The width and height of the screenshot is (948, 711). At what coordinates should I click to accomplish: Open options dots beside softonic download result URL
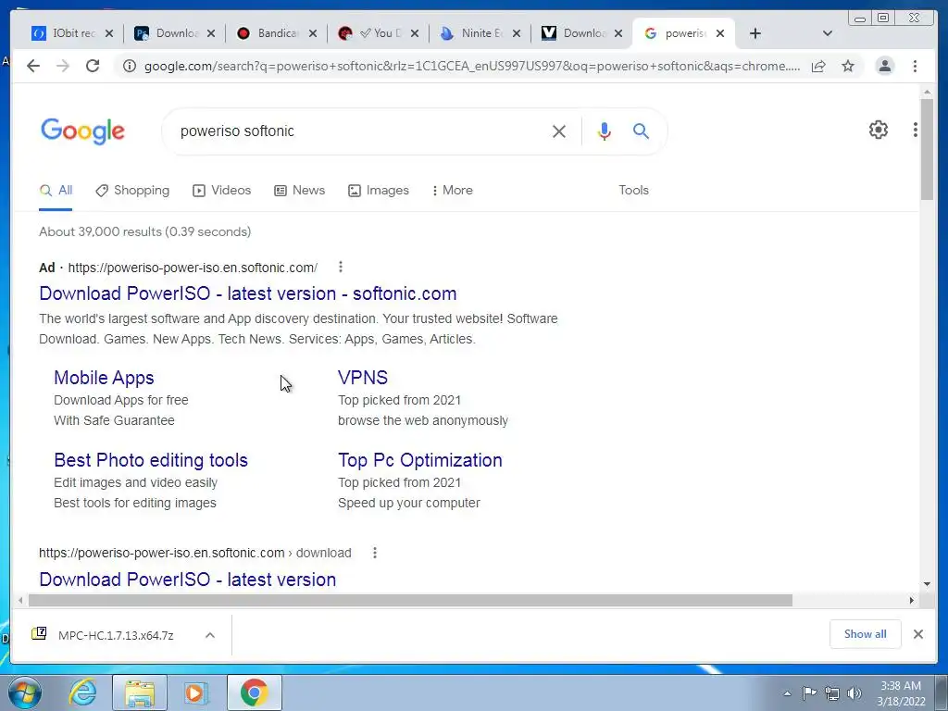click(x=375, y=553)
